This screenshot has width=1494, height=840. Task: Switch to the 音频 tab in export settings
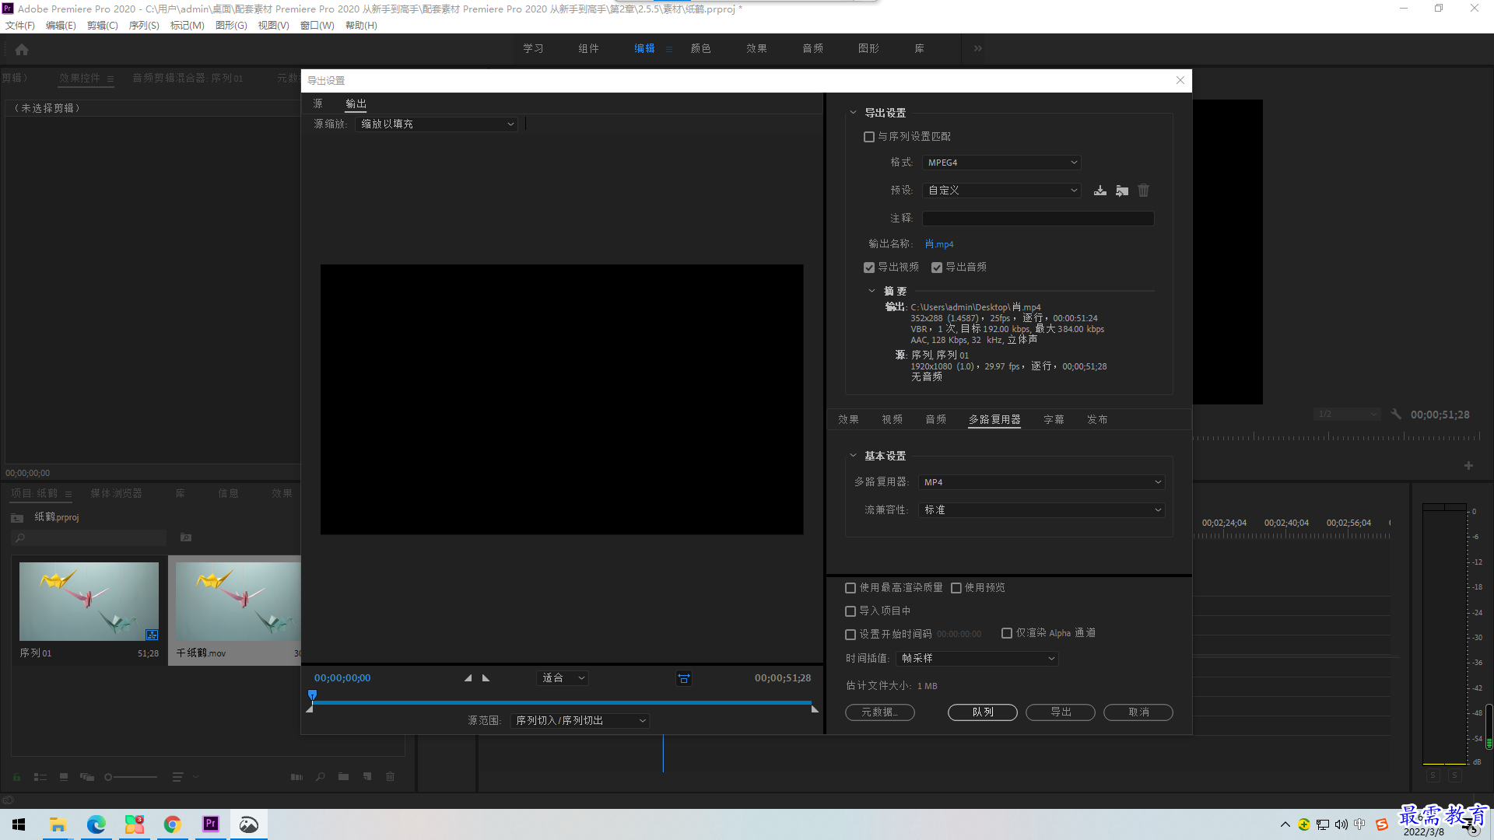[x=935, y=420]
